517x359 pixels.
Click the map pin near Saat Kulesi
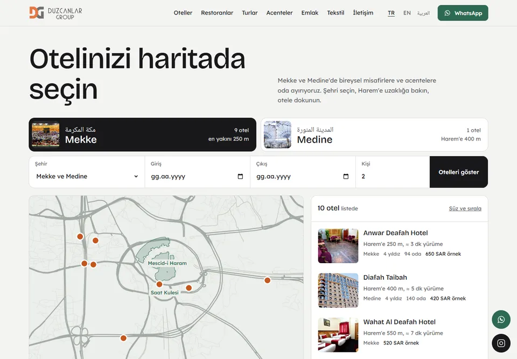click(159, 284)
